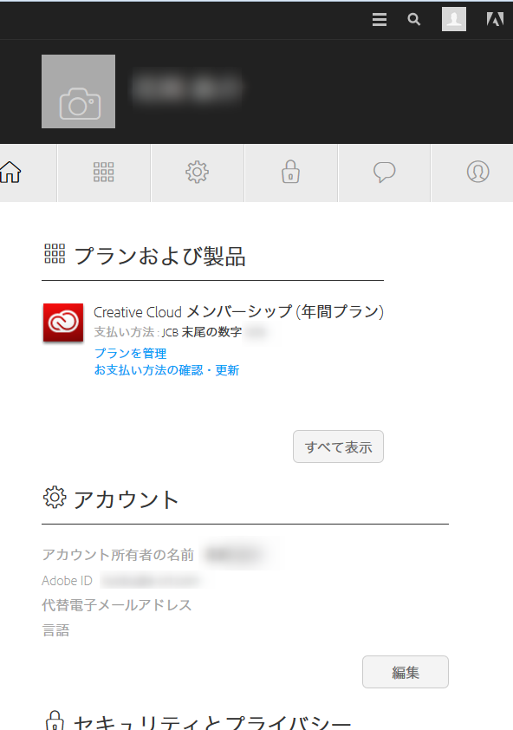This screenshot has width=513, height=730.
Task: Select the speech bubble communication tab
Action: 384,173
